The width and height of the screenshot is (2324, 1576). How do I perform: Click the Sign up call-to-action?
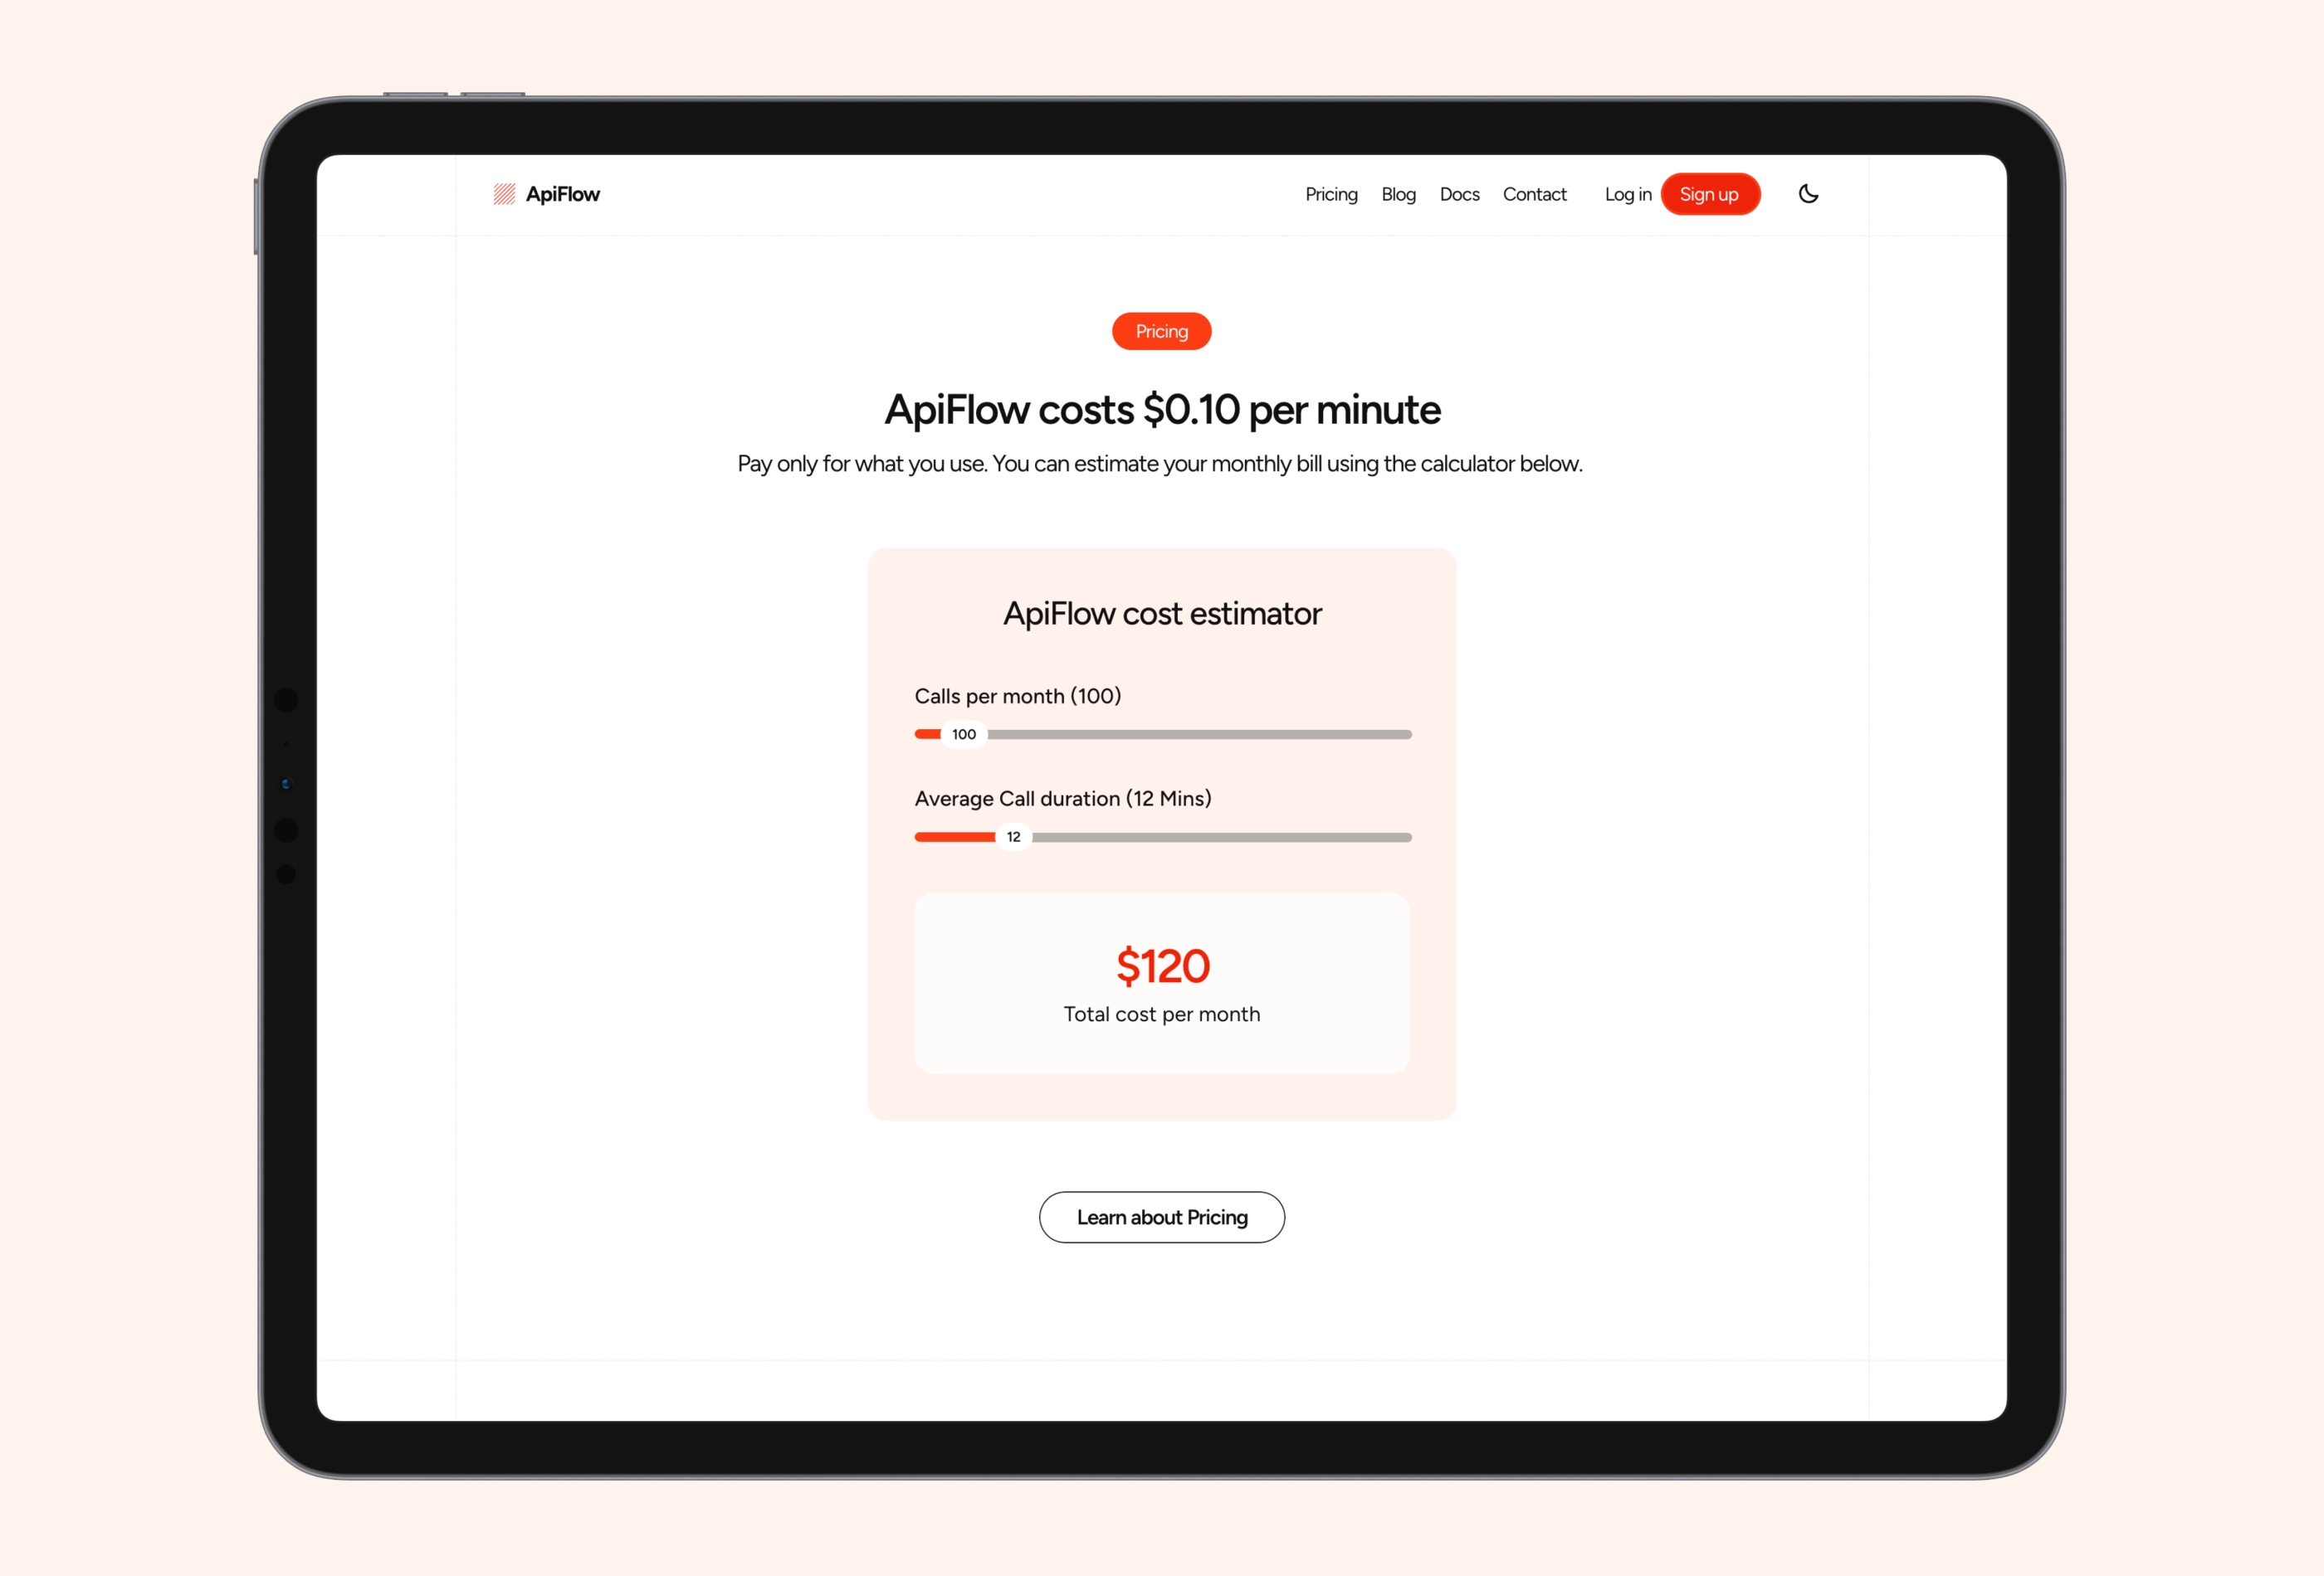coord(1708,193)
